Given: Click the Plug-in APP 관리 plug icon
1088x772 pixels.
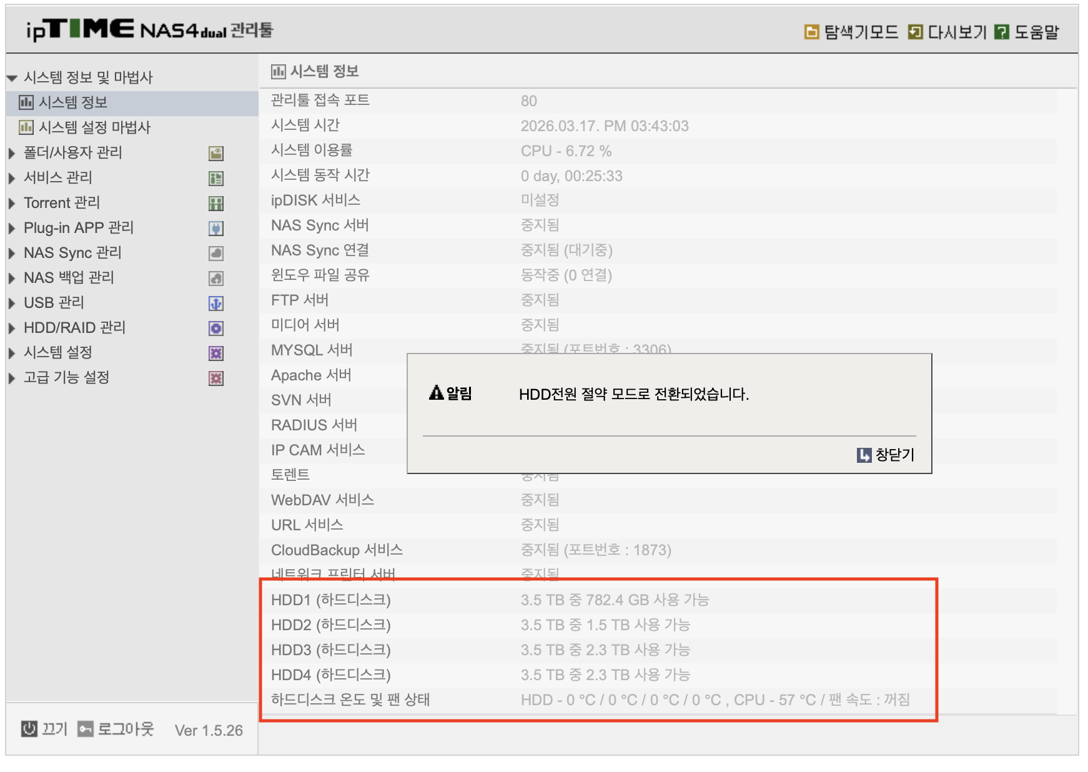Looking at the screenshot, I should [x=216, y=228].
